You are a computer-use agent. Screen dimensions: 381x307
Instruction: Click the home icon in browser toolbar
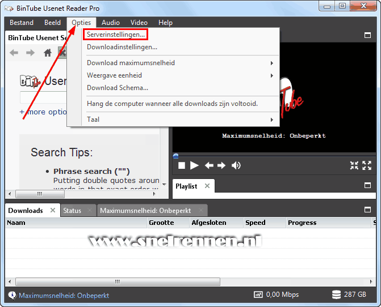click(48, 53)
